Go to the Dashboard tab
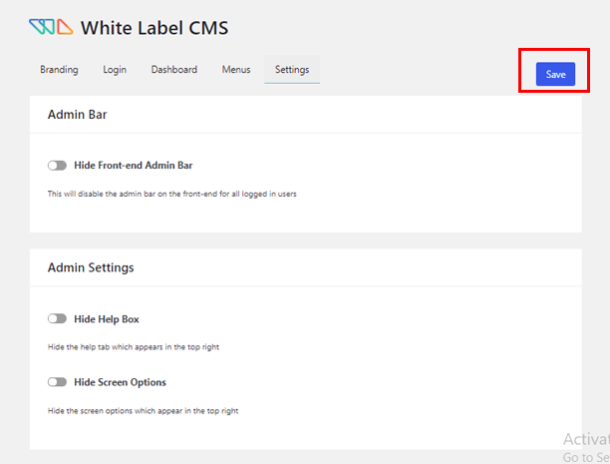610x464 pixels. [x=174, y=70]
